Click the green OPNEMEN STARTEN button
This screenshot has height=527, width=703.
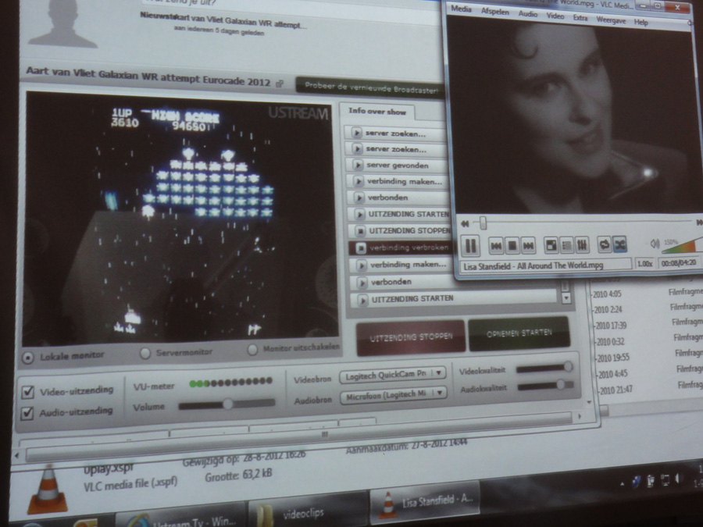(x=519, y=333)
